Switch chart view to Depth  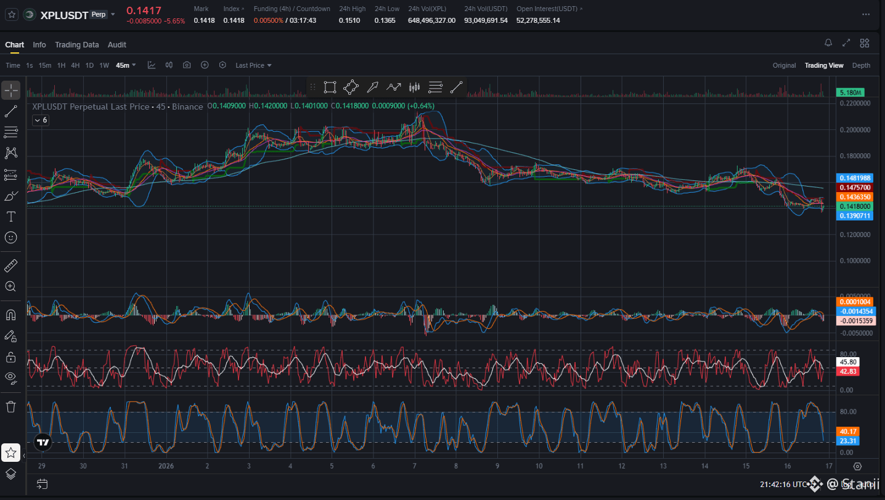(x=861, y=65)
